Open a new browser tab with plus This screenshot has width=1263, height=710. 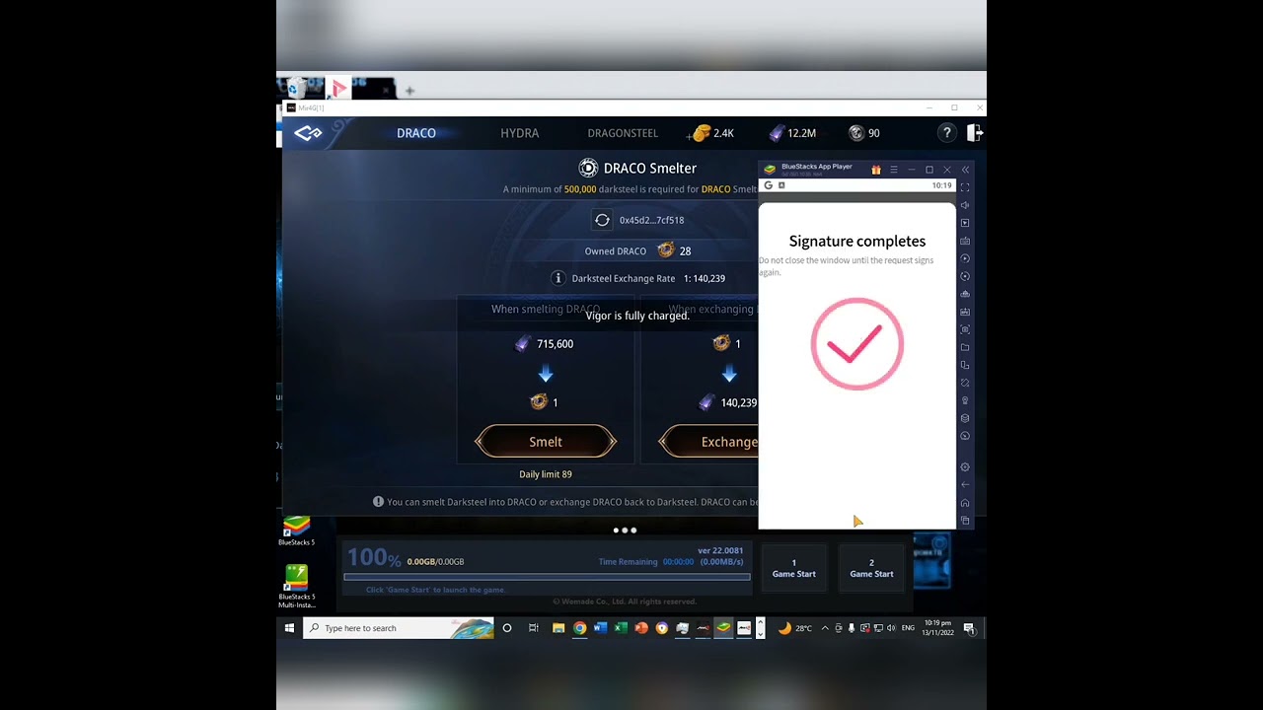point(409,91)
